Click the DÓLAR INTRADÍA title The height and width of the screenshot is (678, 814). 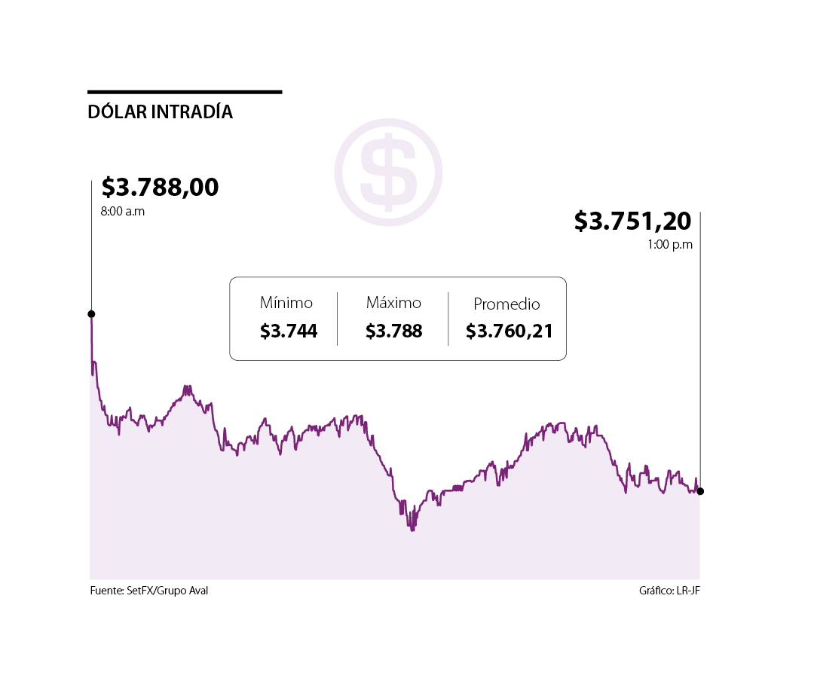160,112
